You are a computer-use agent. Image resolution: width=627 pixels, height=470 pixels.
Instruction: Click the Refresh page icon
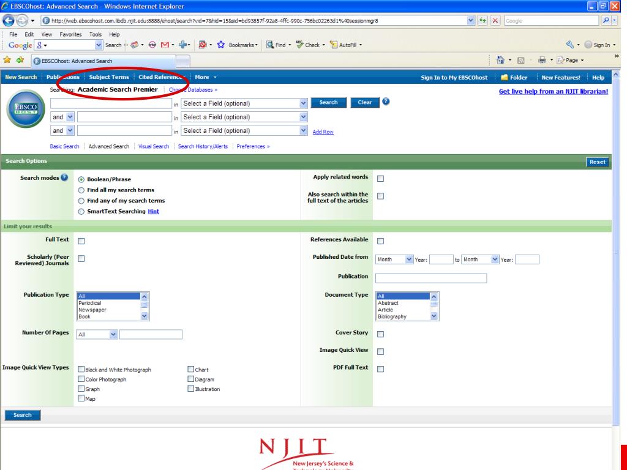[482, 20]
